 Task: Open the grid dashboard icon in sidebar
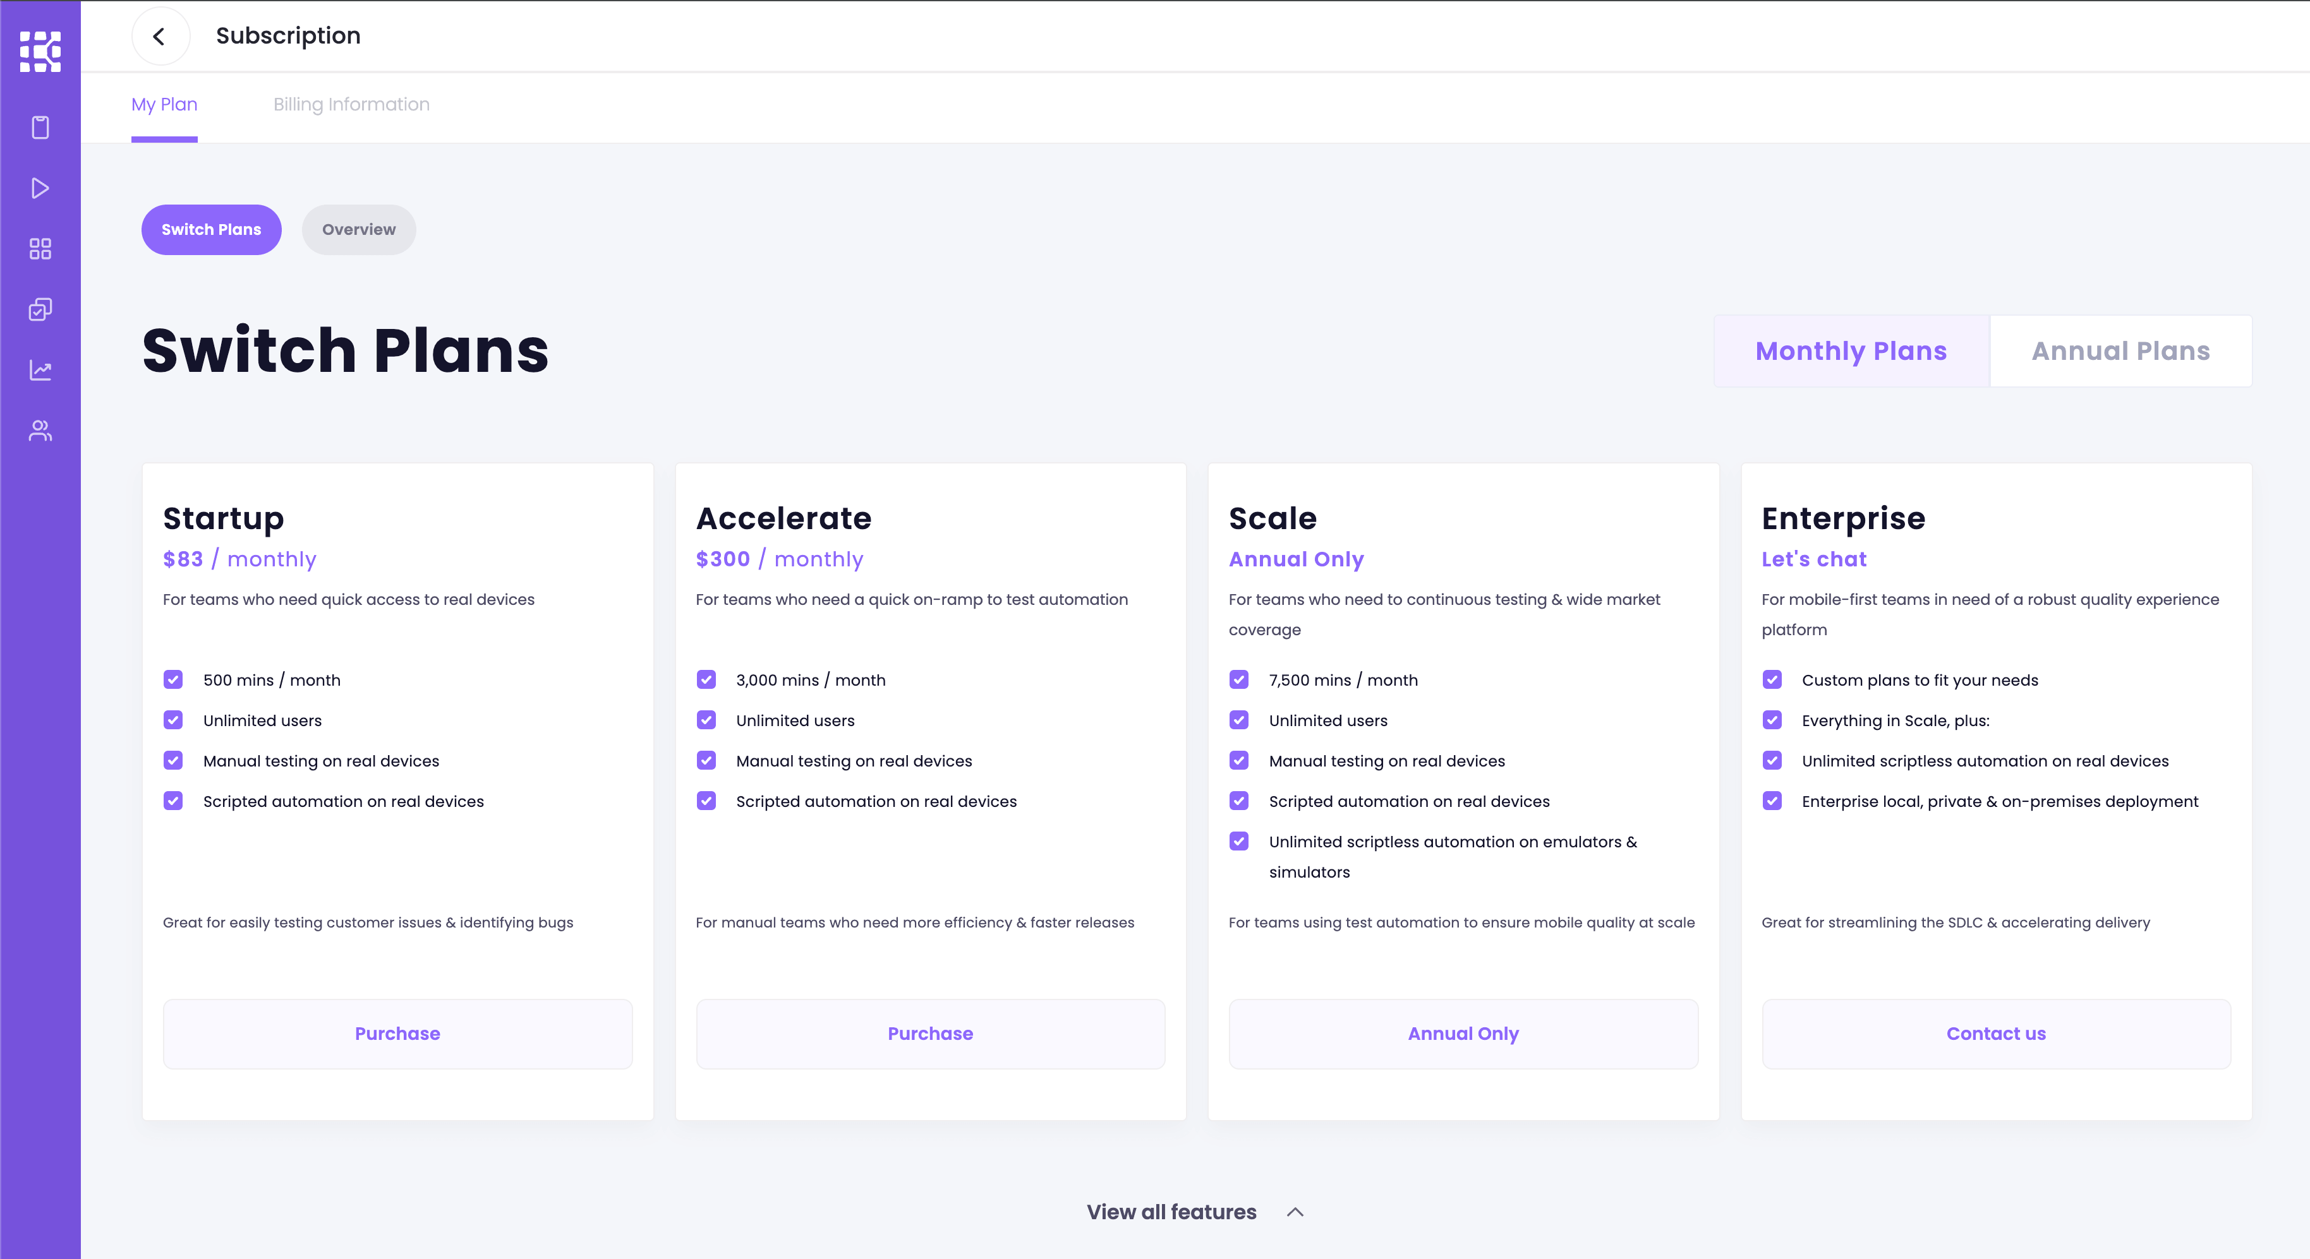40,249
